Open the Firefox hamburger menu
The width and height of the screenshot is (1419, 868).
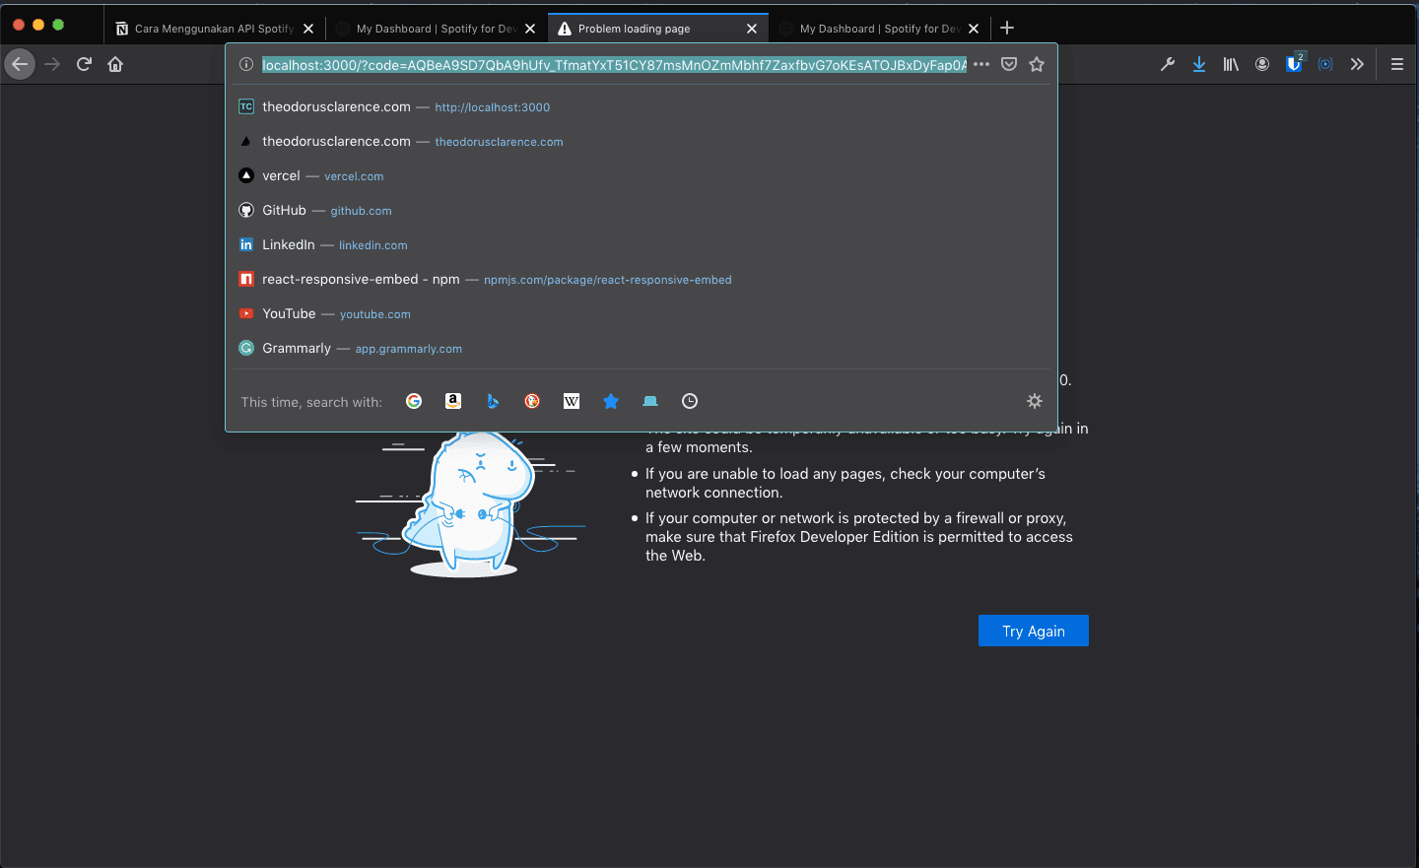pos(1396,64)
